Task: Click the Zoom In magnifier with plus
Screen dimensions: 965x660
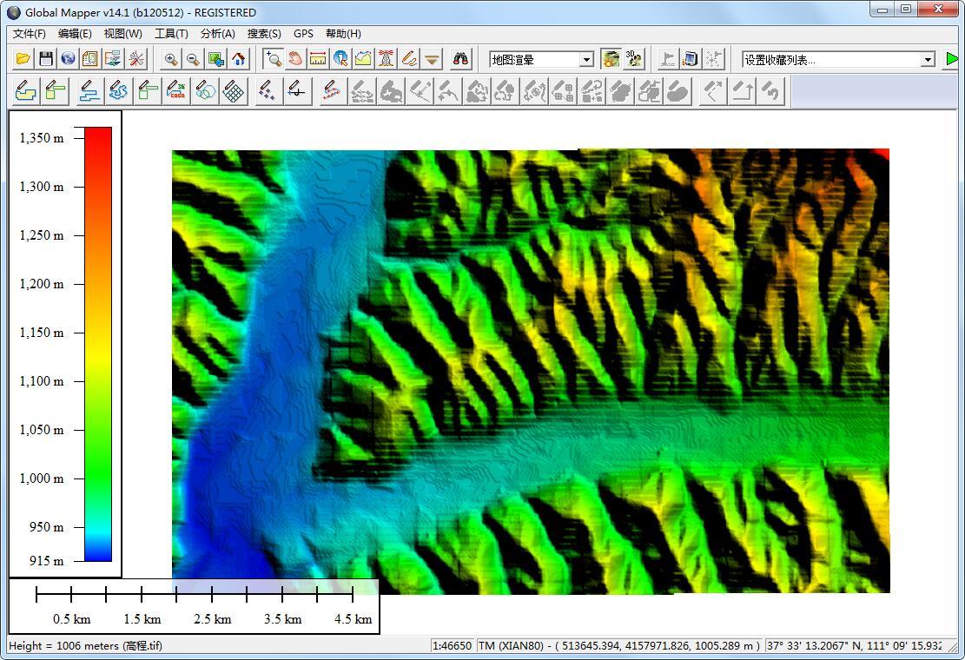Action: tap(170, 59)
